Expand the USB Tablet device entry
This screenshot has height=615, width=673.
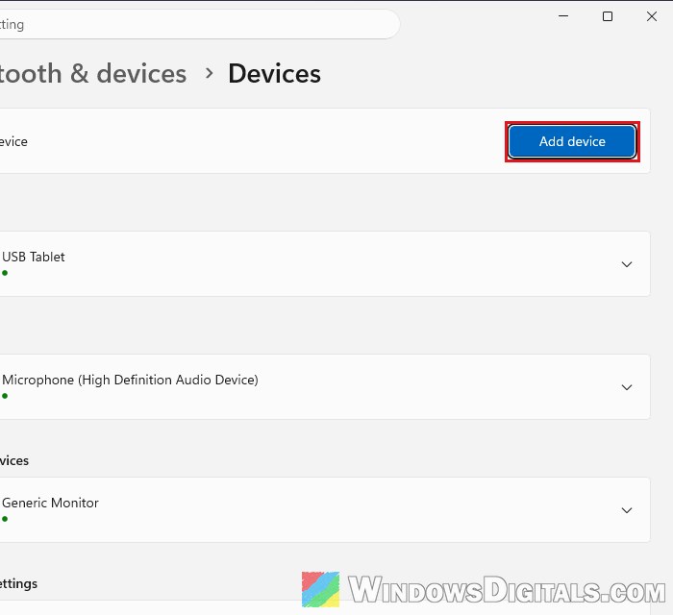[x=627, y=264]
